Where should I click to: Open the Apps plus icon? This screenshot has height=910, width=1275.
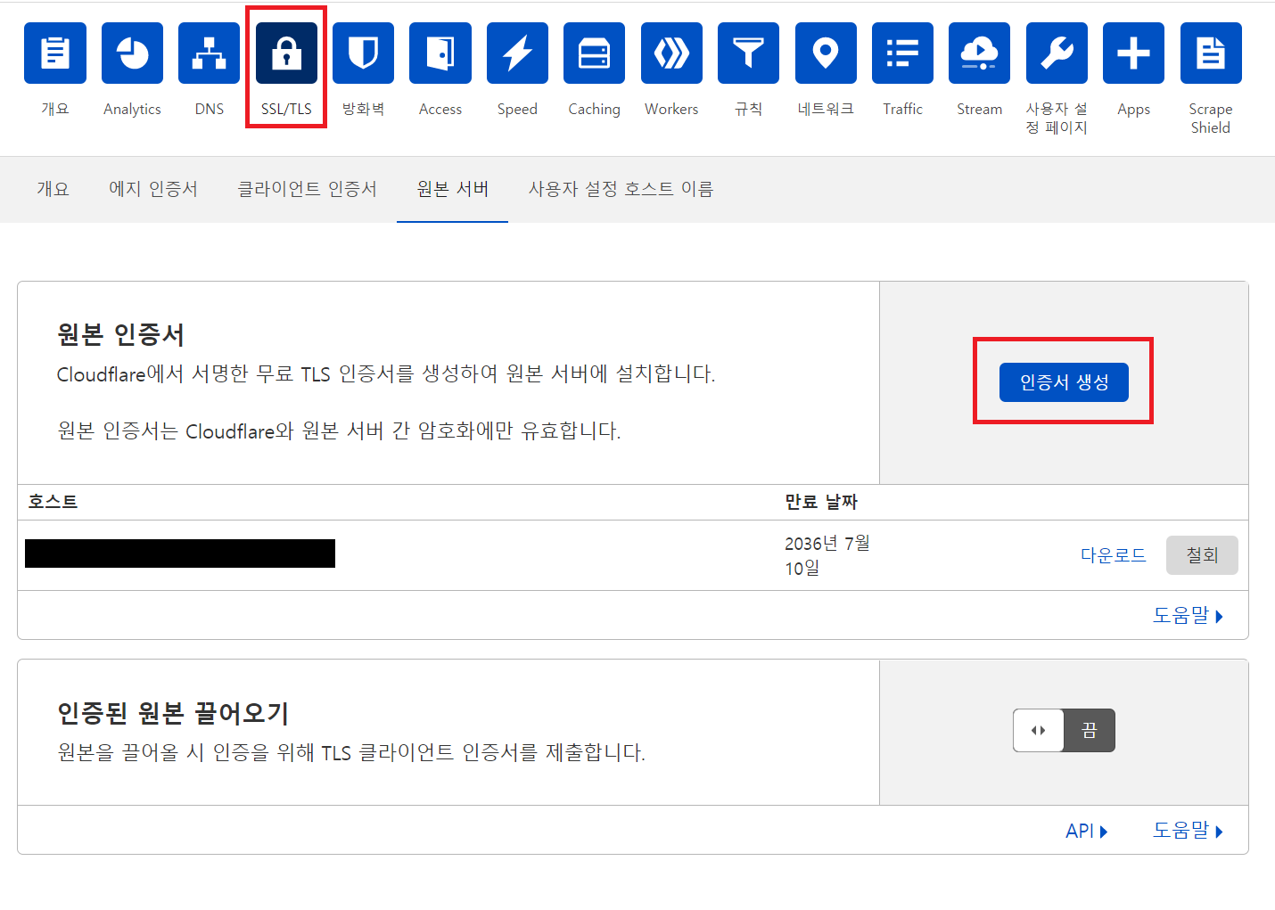1134,53
